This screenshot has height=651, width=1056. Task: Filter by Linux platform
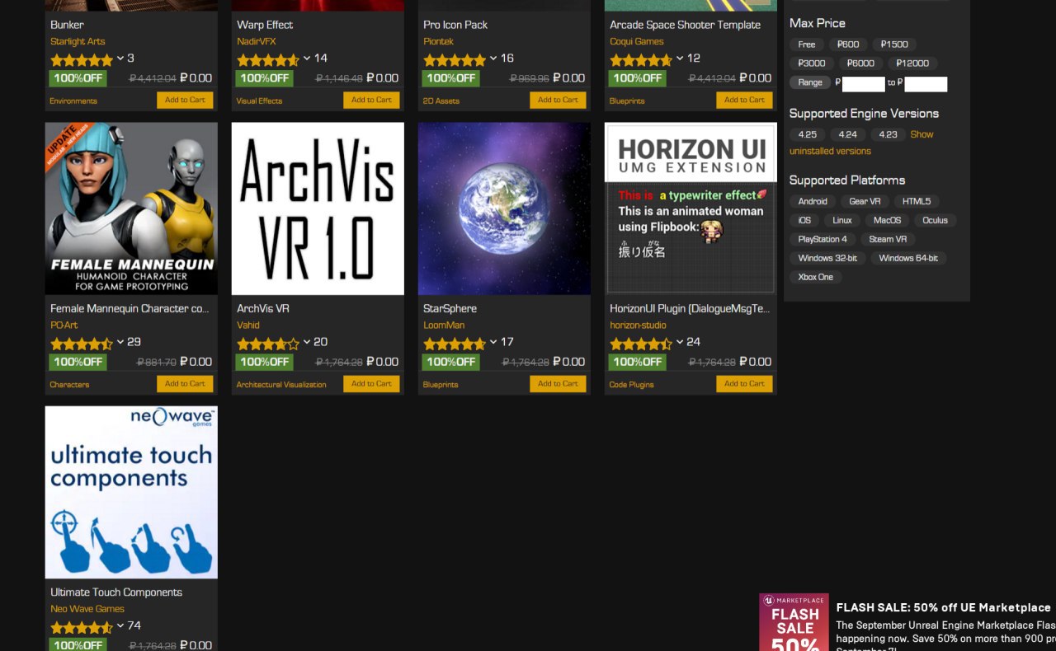point(842,220)
